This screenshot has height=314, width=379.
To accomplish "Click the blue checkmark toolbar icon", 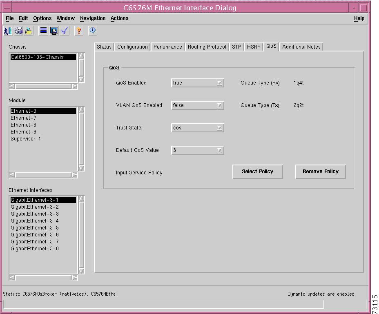I will click(x=65, y=31).
